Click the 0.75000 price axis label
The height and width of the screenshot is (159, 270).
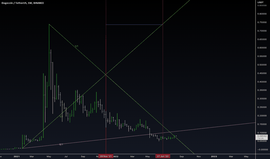click(x=262, y=22)
